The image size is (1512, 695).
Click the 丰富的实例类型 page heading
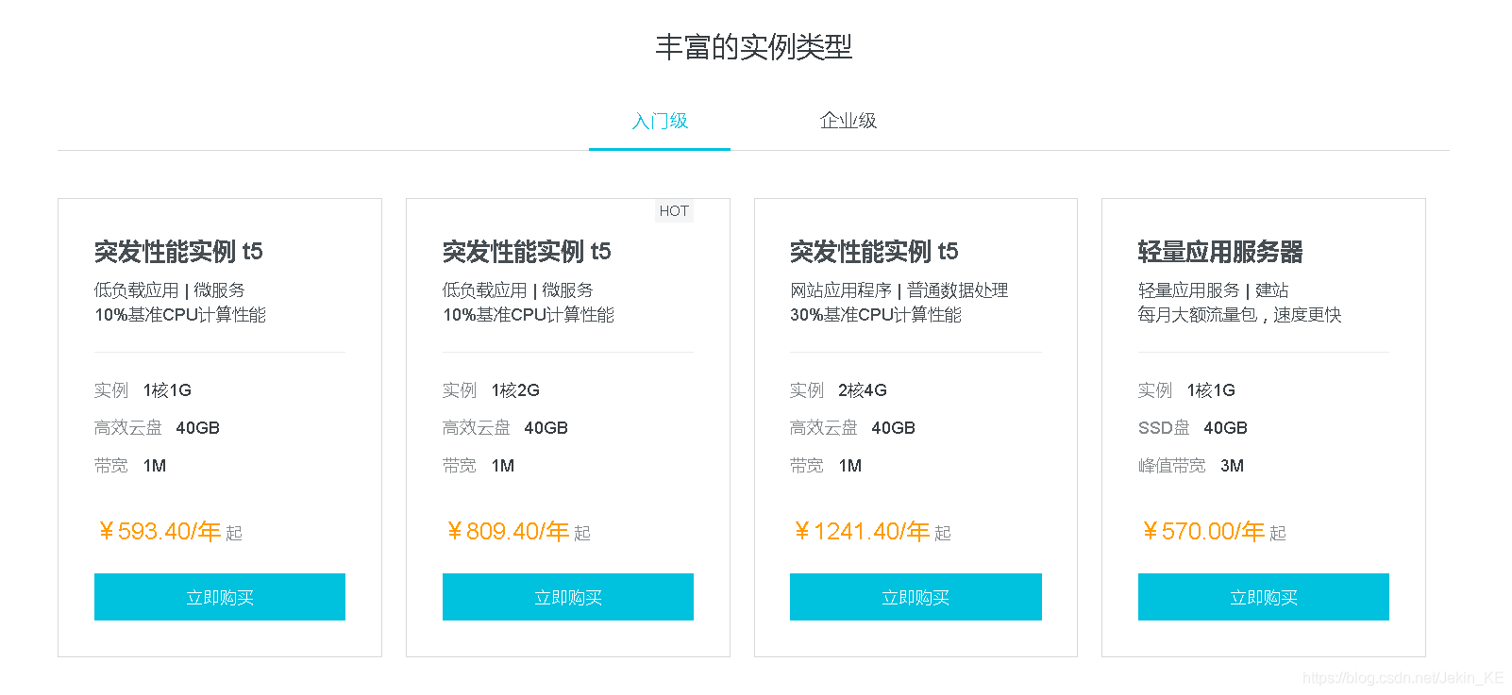tap(755, 47)
